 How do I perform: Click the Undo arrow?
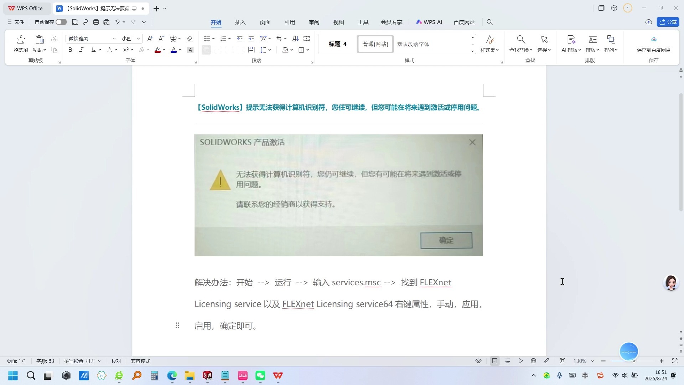[117, 22]
